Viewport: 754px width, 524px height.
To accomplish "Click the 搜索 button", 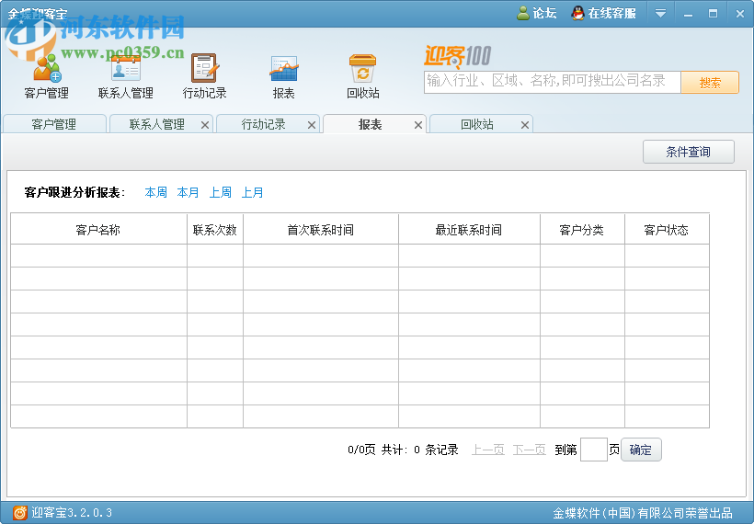I will [710, 83].
